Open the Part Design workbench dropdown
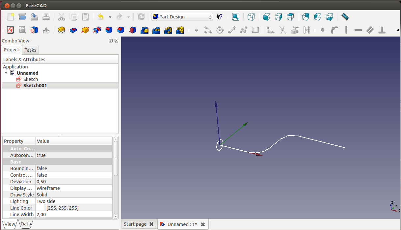The image size is (401, 230). pyautogui.click(x=182, y=17)
